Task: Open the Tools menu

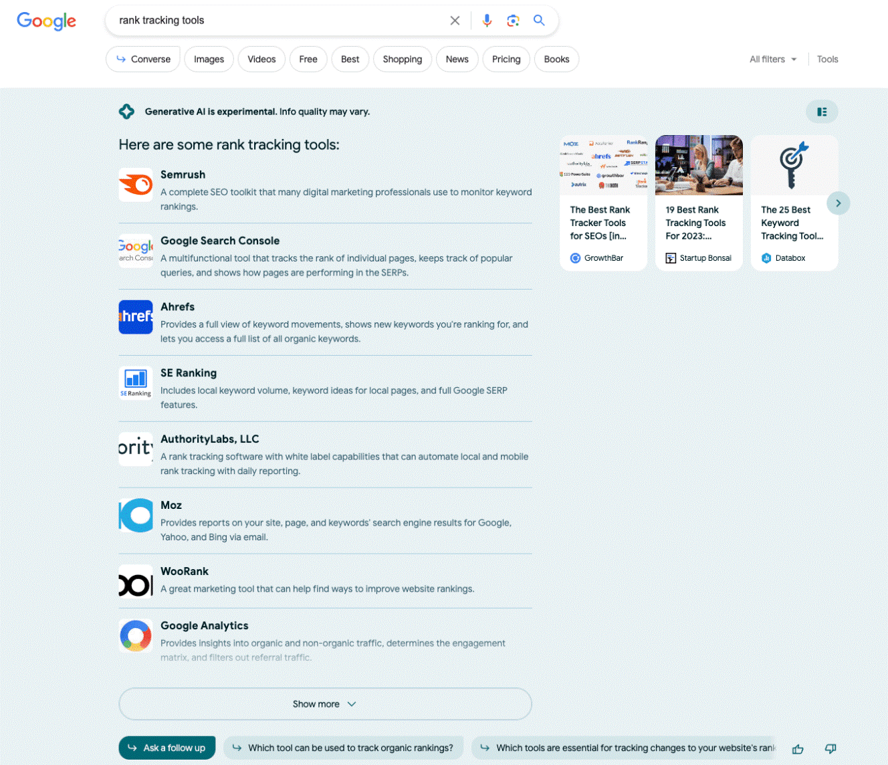Action: [827, 60]
